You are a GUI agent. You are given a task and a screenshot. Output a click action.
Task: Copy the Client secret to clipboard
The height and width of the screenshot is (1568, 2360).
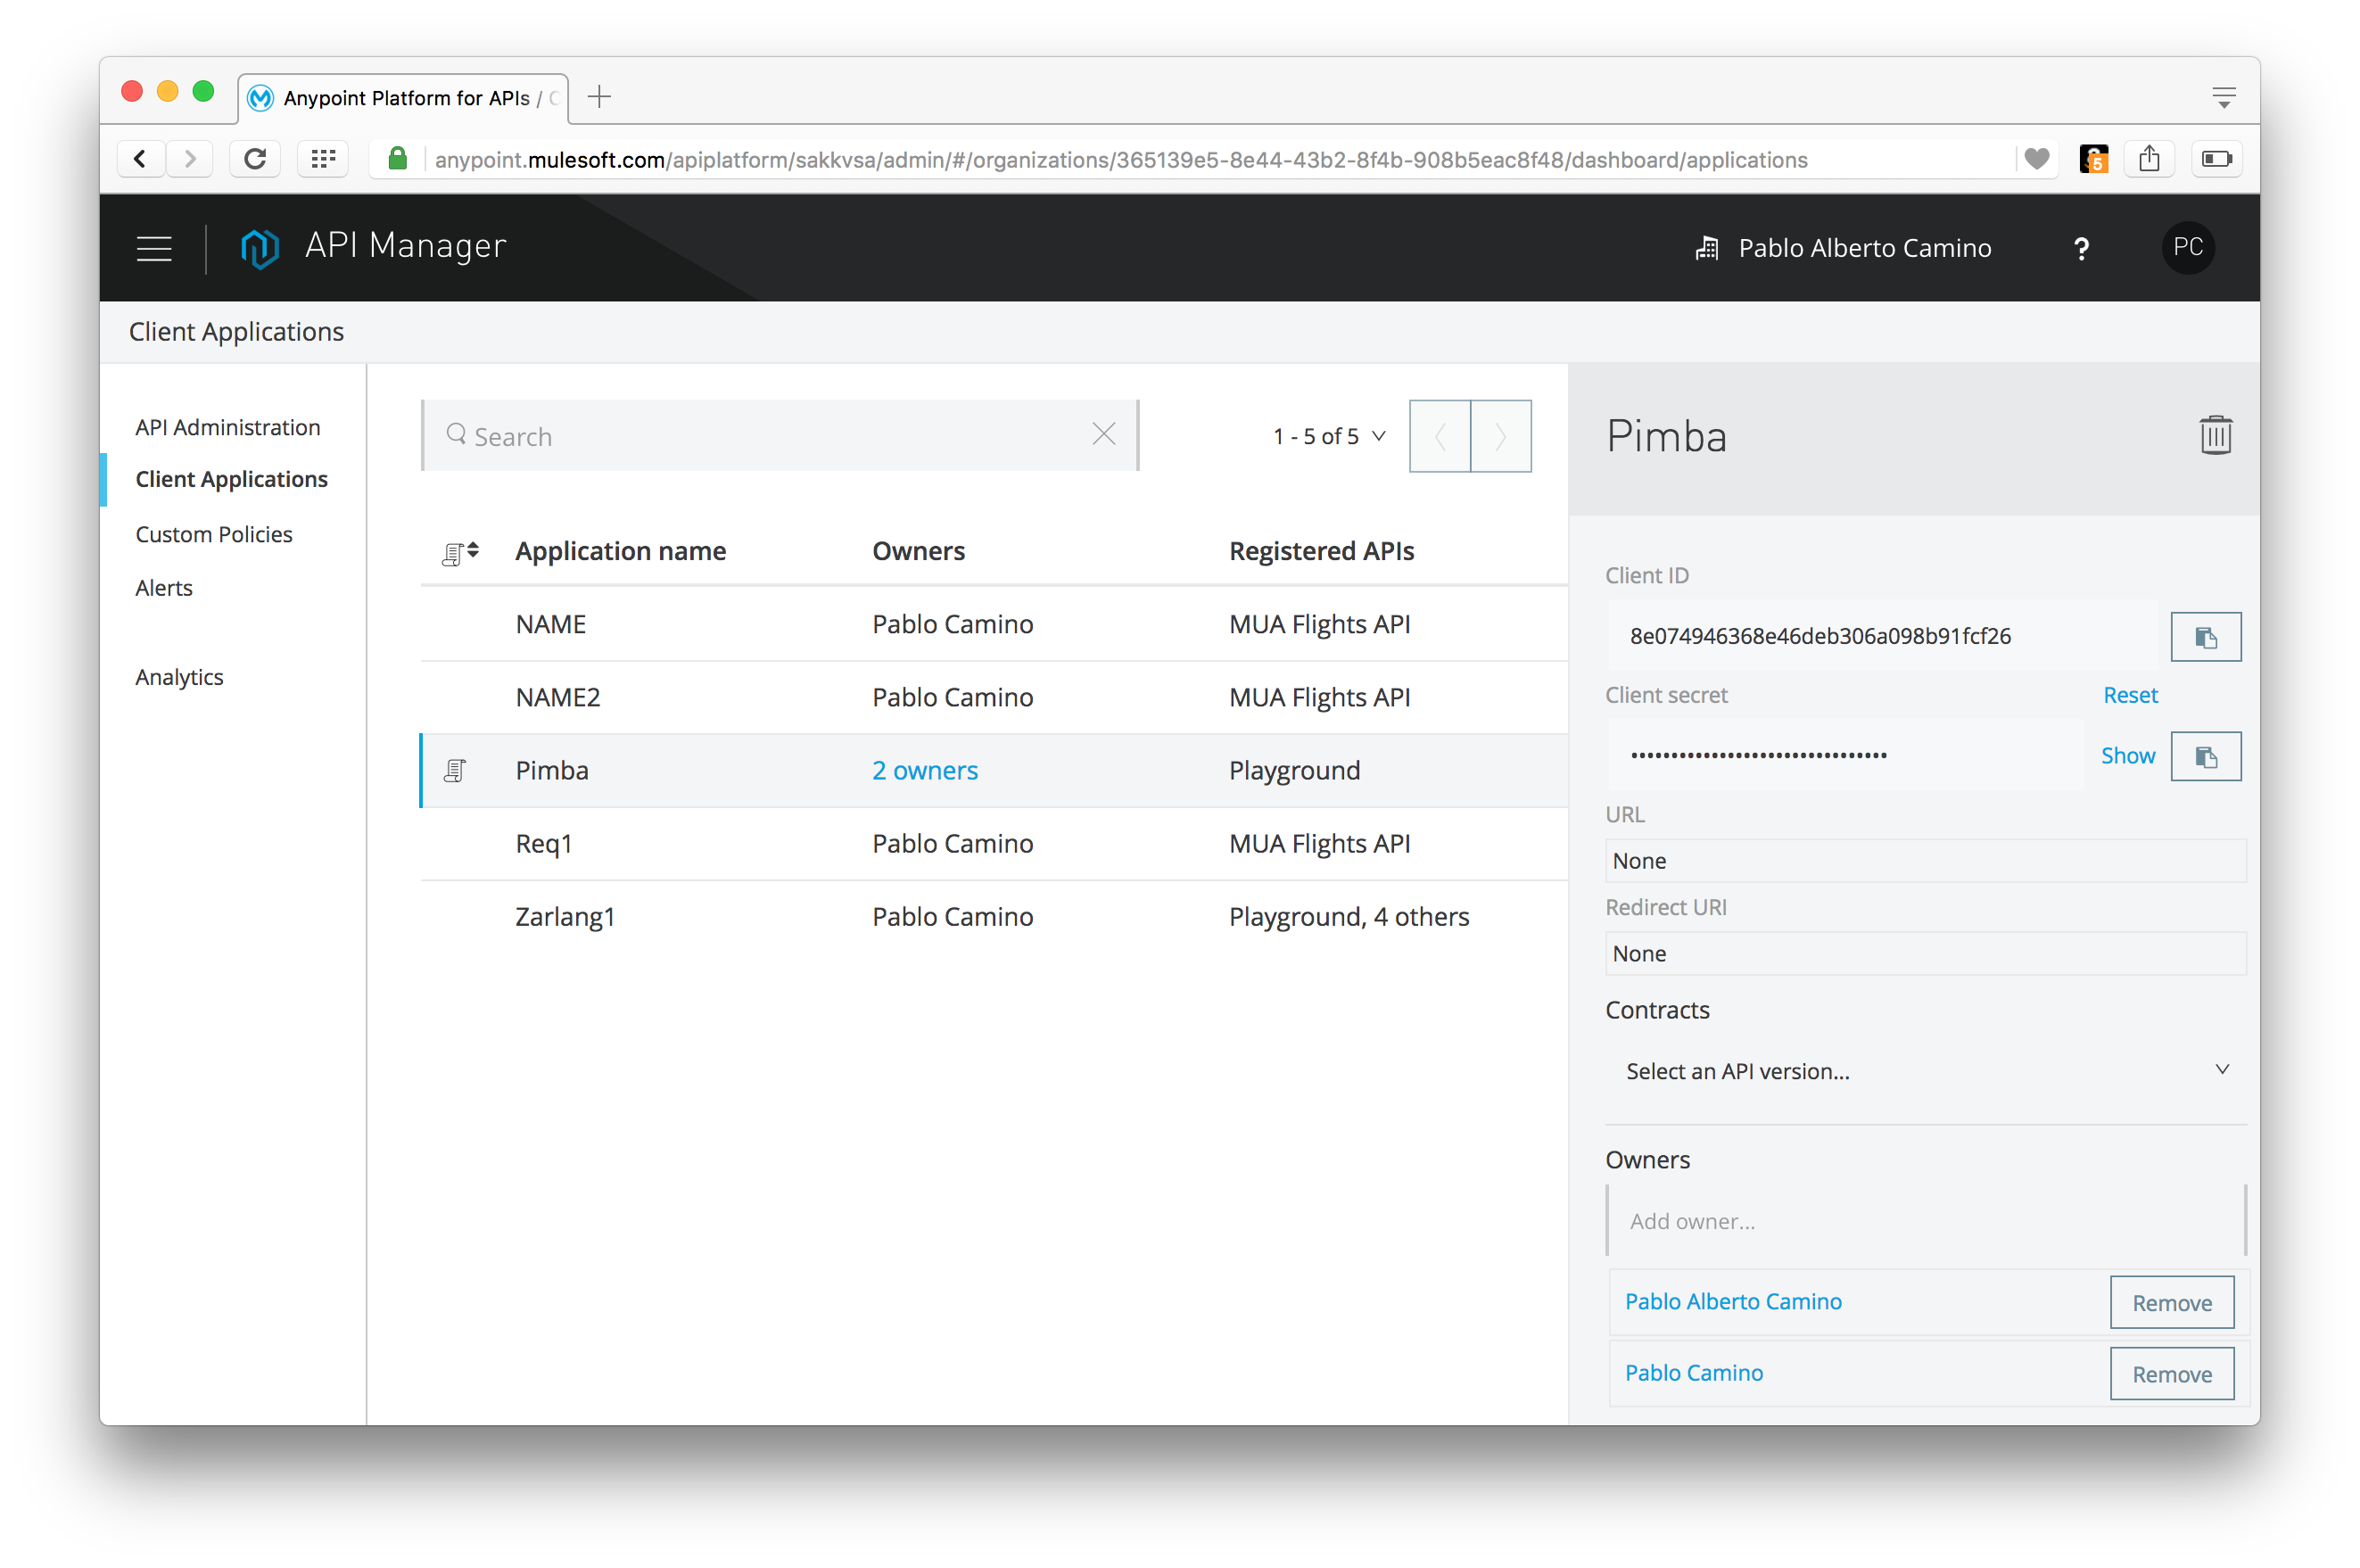pos(2206,756)
